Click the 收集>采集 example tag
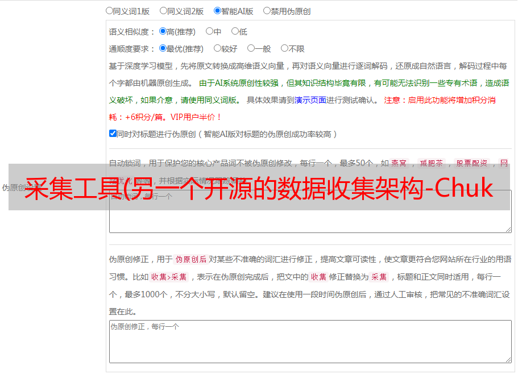518x374 pixels. tap(169, 277)
